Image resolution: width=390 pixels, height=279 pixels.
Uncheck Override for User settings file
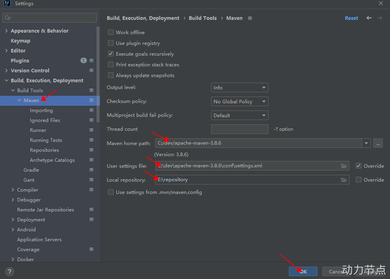(x=359, y=166)
